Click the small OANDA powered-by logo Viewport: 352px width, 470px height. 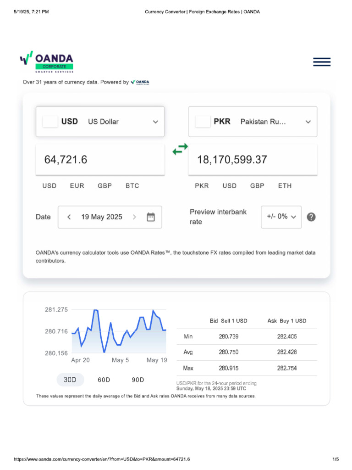140,82
